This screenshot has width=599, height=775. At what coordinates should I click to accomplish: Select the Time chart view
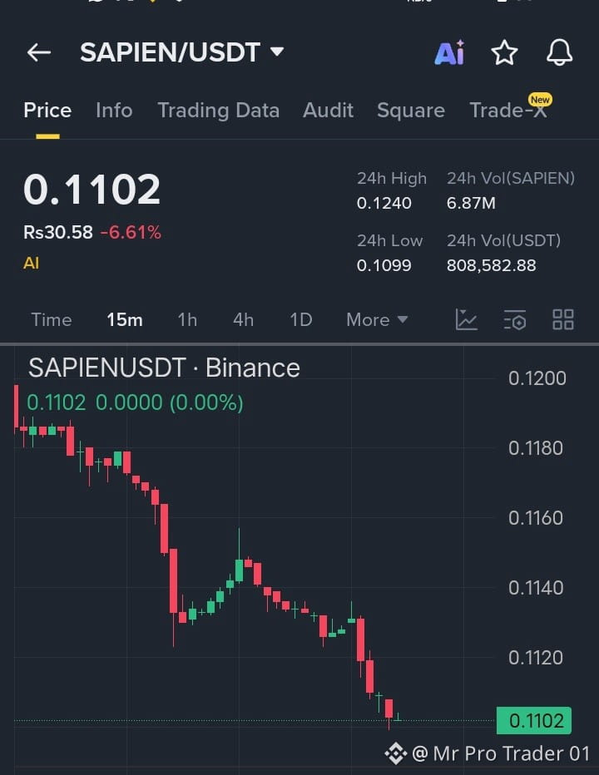pos(52,320)
